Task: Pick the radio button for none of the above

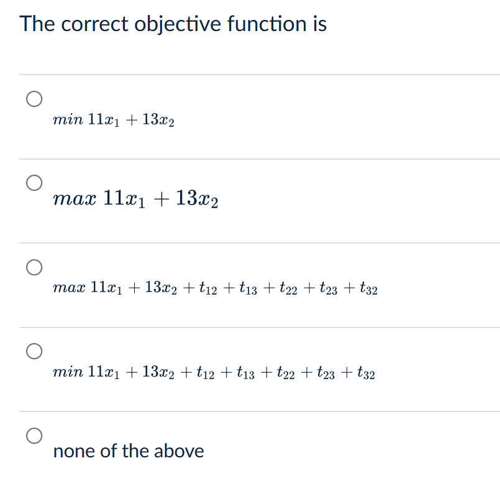Action: click(x=35, y=436)
